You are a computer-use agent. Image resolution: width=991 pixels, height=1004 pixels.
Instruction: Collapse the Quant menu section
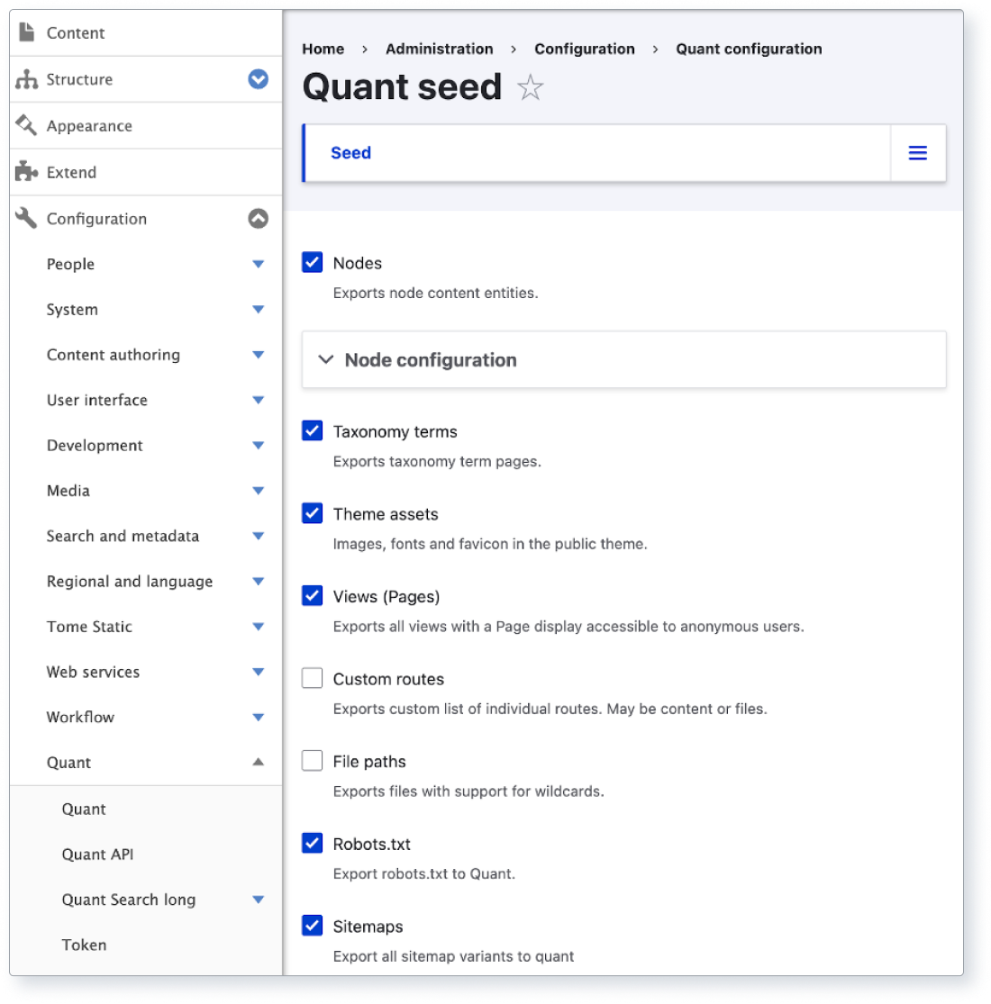pos(258,762)
